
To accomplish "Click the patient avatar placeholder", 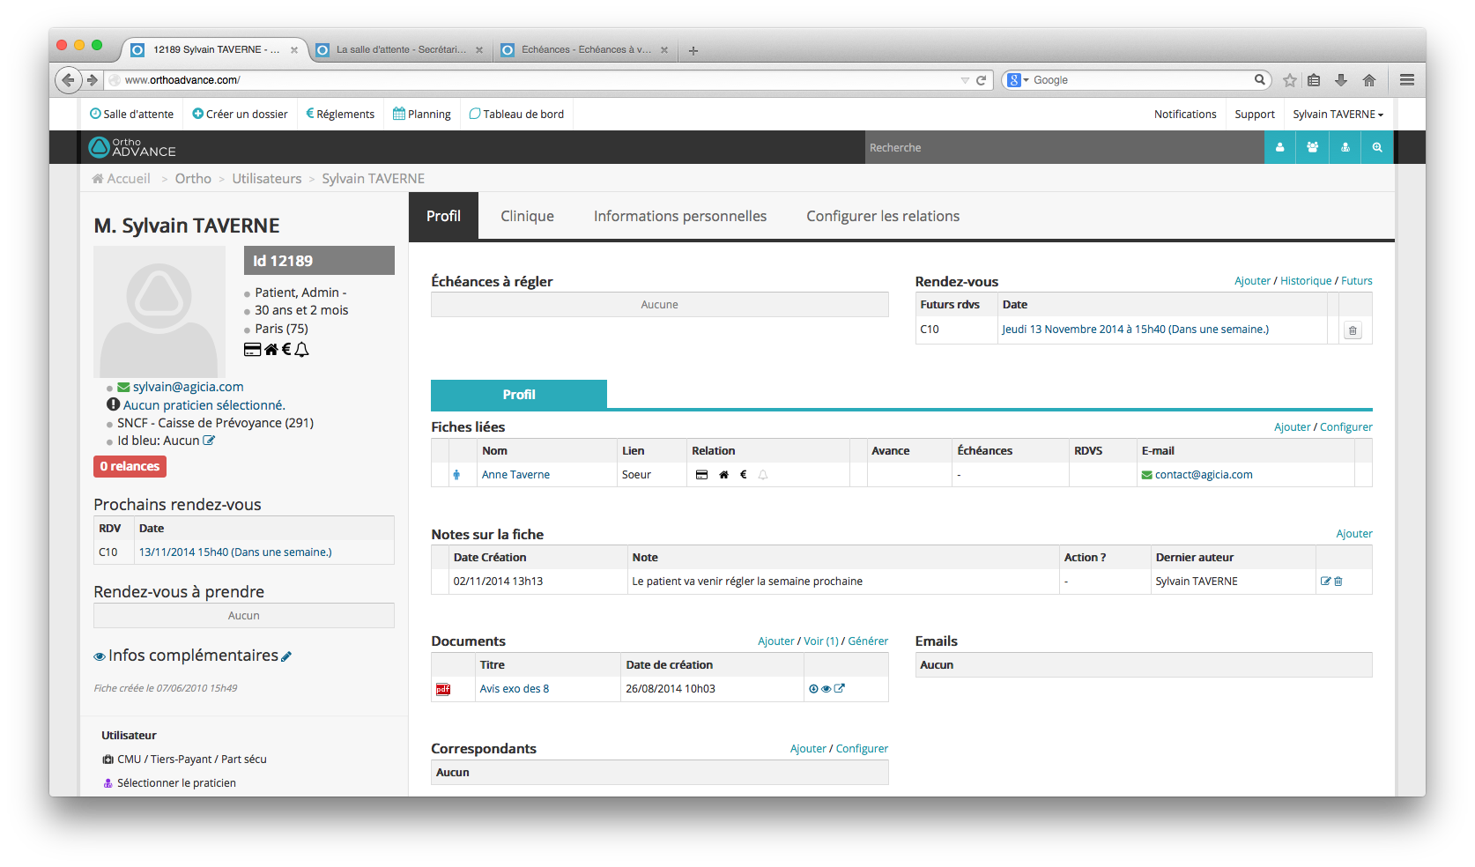I will (159, 312).
